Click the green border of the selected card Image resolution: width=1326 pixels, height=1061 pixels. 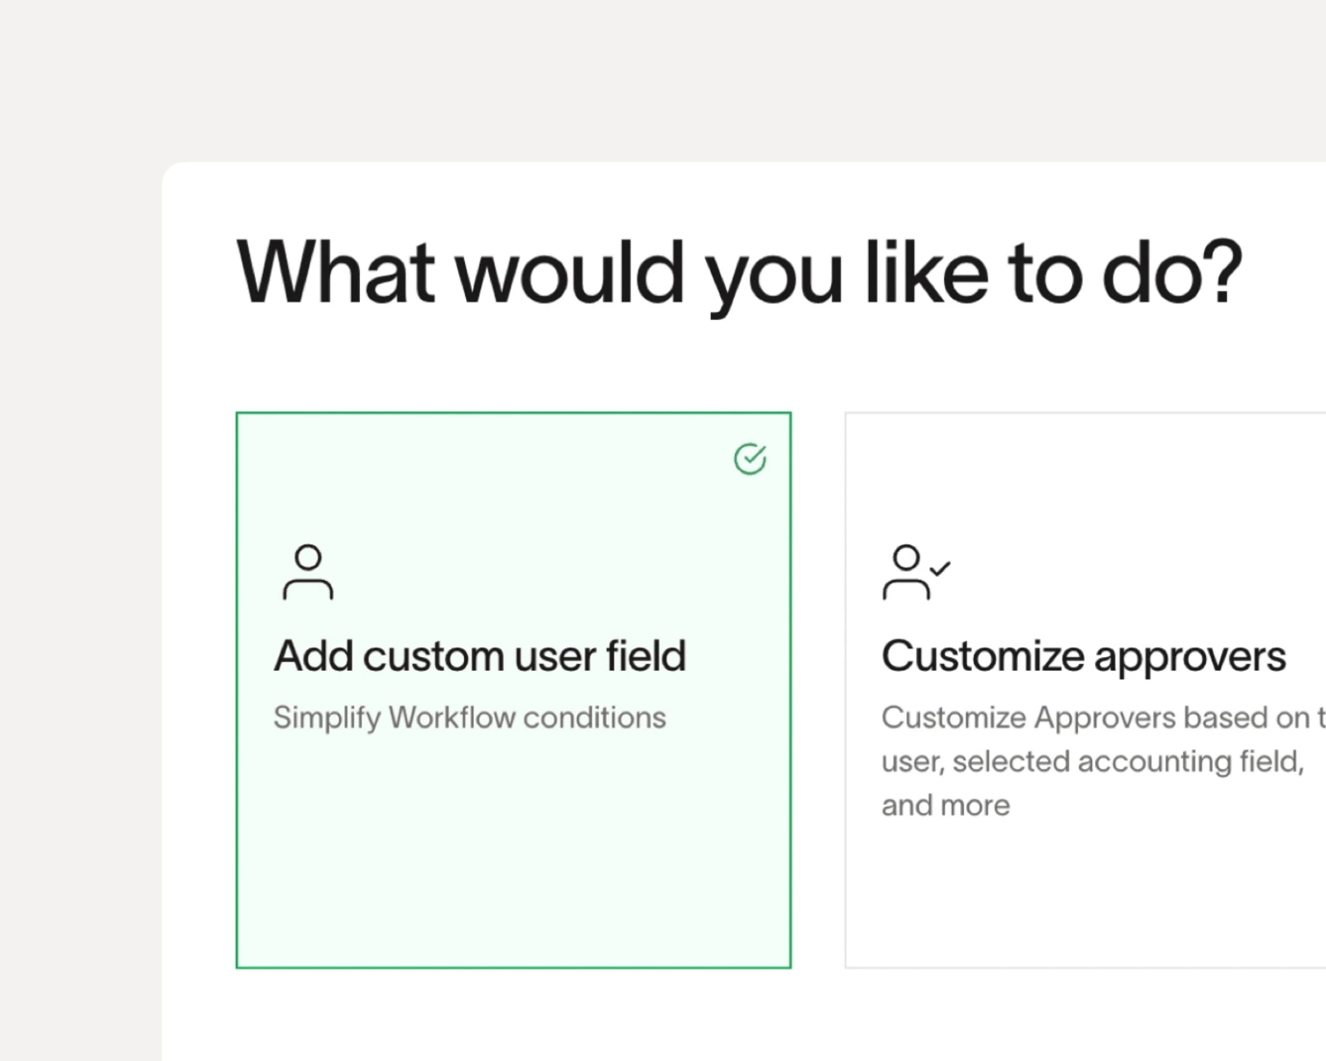513,413
